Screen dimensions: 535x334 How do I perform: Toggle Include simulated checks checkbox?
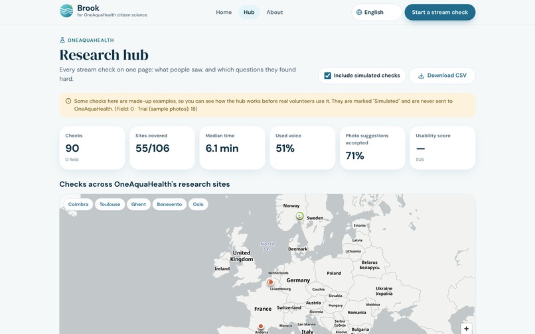327,76
